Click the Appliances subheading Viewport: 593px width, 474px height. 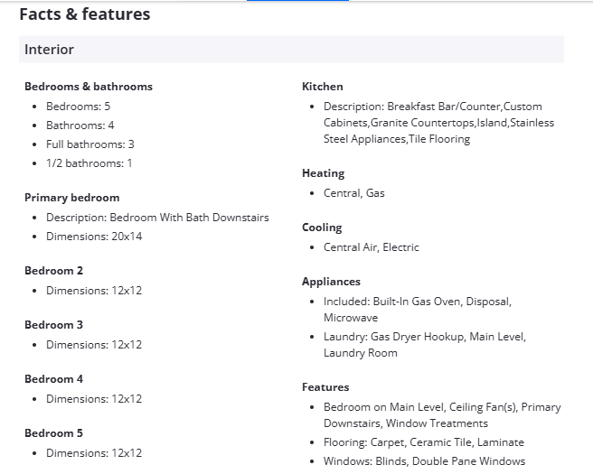[x=332, y=282]
